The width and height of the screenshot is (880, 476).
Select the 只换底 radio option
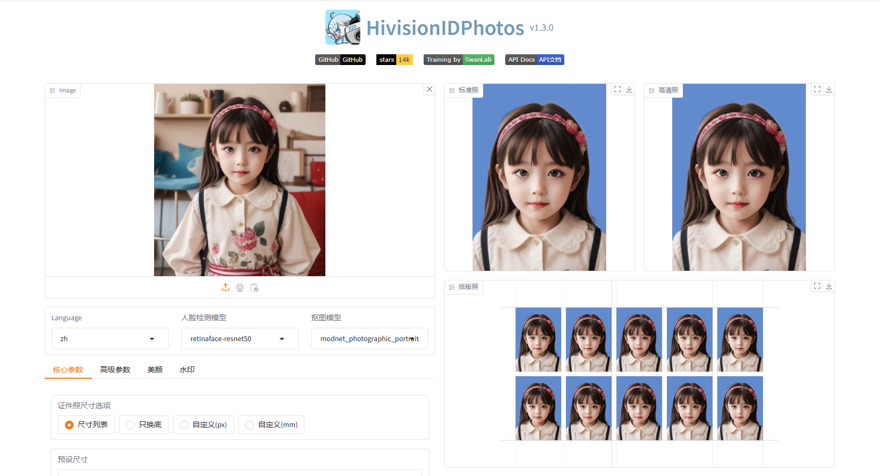point(144,424)
